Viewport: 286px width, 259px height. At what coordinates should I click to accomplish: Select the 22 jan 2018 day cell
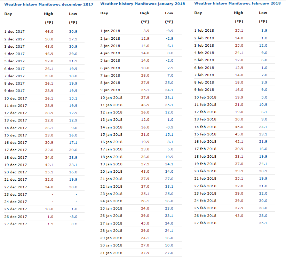[111, 186]
